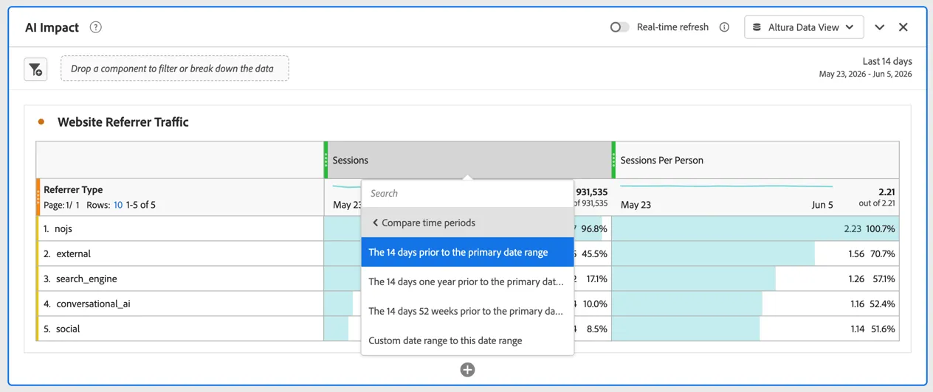Click the 1.26 value in the search_engine row
The width and height of the screenshot is (933, 392).
[856, 279]
